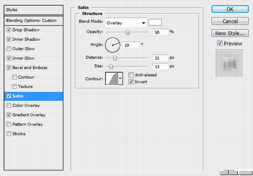The width and height of the screenshot is (253, 176).
Task: Open the Contour curve thumbnail editor
Action: [x=112, y=79]
